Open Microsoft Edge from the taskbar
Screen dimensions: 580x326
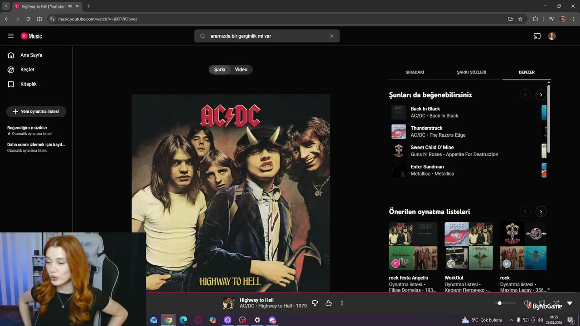pos(184,320)
